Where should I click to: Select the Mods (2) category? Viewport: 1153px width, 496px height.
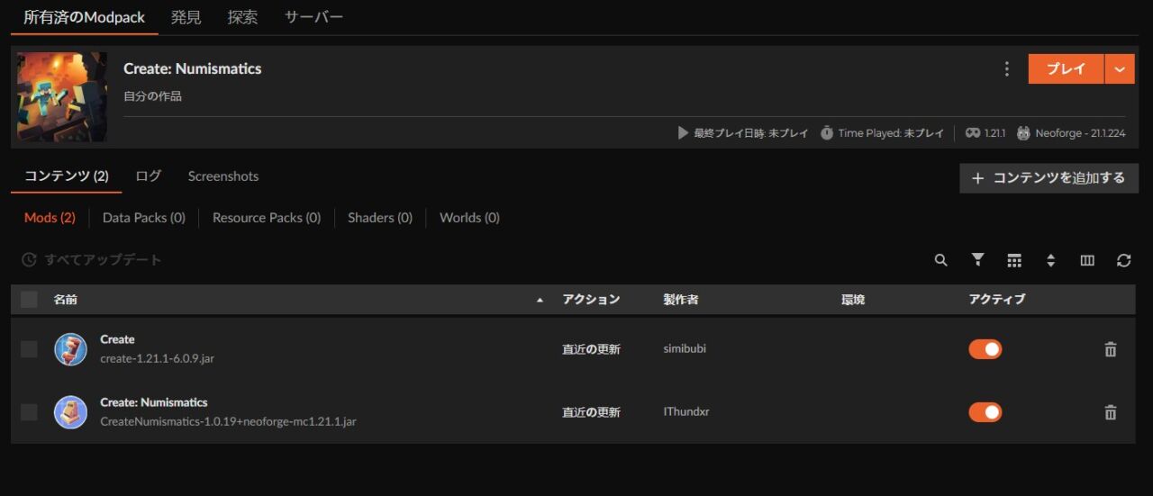(x=50, y=218)
